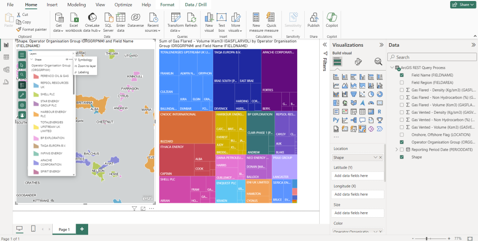Switch to Model view in left sidebar

point(6,70)
